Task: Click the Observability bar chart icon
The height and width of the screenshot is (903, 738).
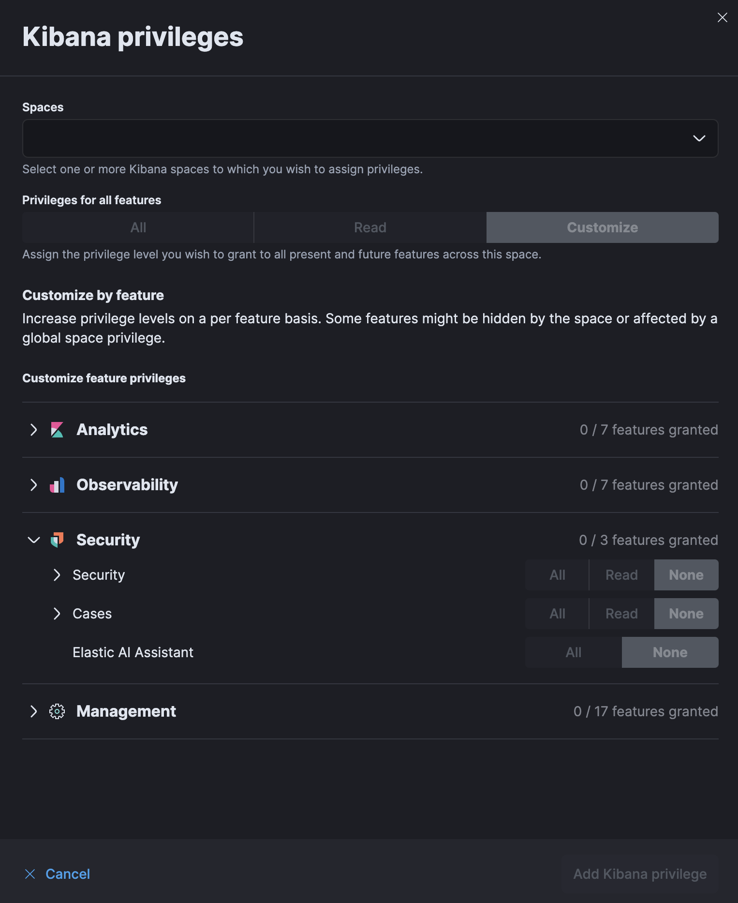Action: tap(58, 485)
